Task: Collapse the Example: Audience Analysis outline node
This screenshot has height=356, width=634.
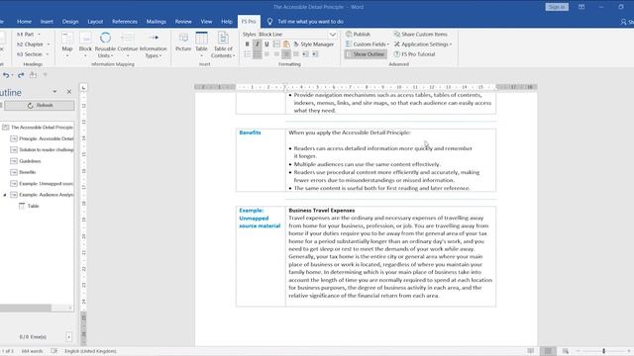Action: (x=5, y=195)
